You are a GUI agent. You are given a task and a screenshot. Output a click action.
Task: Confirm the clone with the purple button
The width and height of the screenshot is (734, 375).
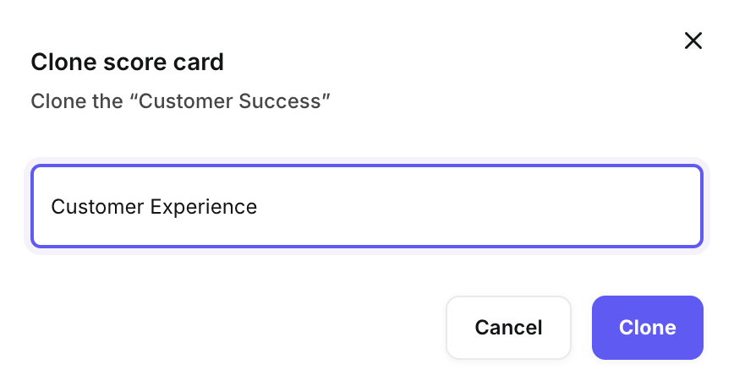(648, 328)
